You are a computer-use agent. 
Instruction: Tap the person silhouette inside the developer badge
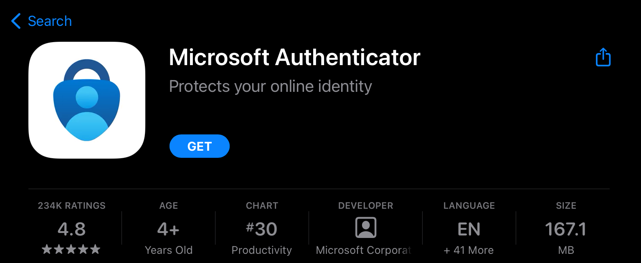(365, 228)
